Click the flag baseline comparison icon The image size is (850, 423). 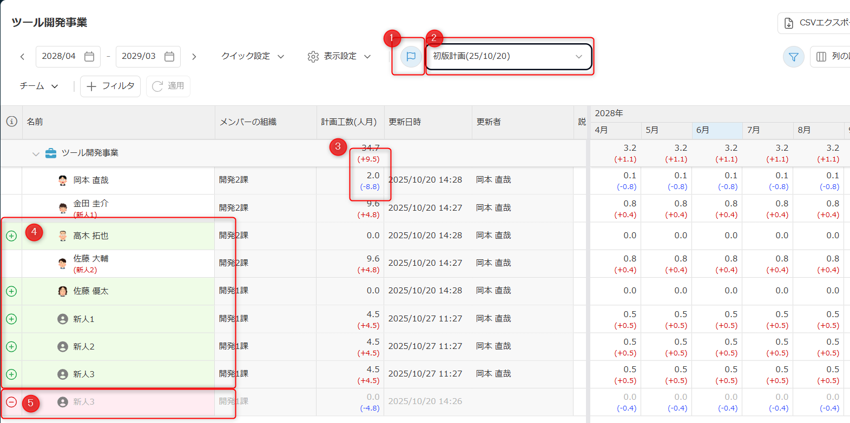pyautogui.click(x=411, y=56)
